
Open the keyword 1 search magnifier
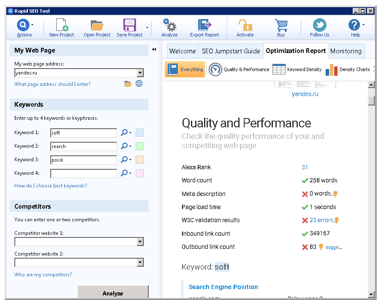coord(123,132)
